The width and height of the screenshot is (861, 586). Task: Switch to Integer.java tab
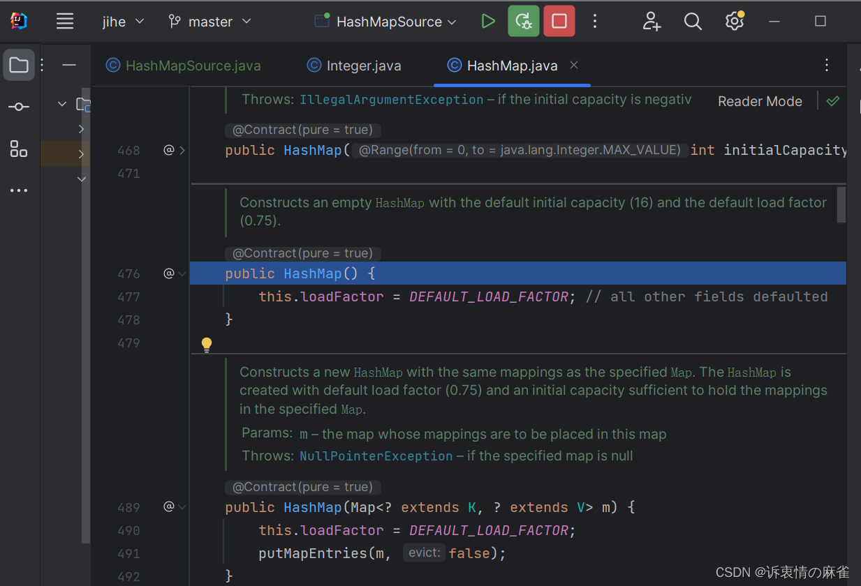click(354, 66)
